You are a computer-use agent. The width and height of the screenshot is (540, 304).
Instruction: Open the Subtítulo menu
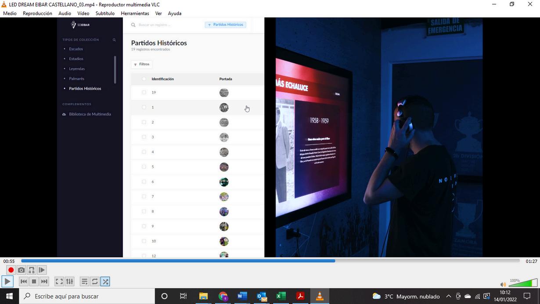(105, 13)
